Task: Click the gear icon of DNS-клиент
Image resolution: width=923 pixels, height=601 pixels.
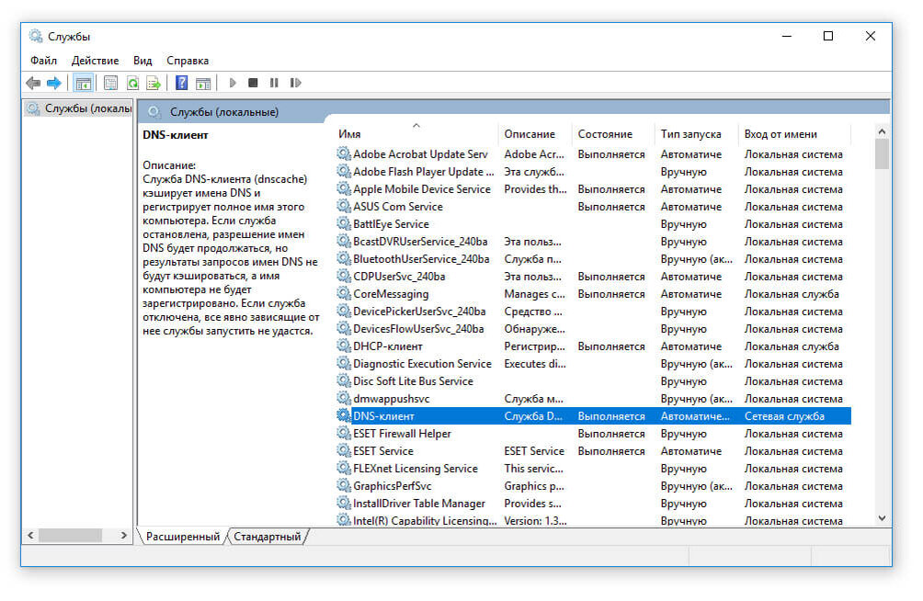Action: (x=344, y=415)
